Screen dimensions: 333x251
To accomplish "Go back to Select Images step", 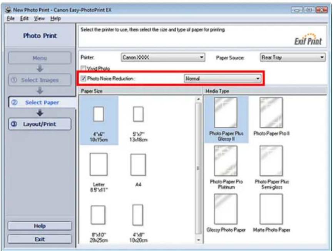I will click(x=40, y=80).
